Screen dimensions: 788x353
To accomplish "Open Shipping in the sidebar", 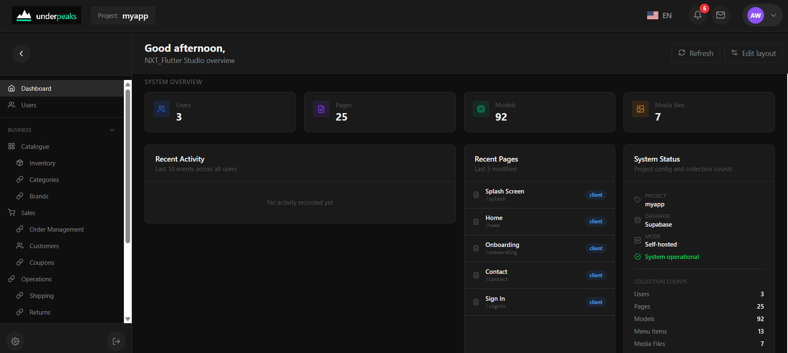I will pos(62,295).
